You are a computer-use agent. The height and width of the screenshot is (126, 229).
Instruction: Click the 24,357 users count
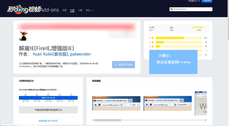[152, 27]
